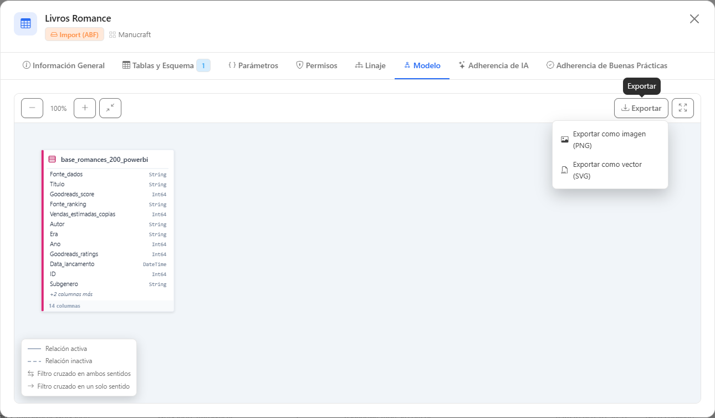Click the Vendas_estimadas_copias column row
Screen dimensions: 715x418
108,214
